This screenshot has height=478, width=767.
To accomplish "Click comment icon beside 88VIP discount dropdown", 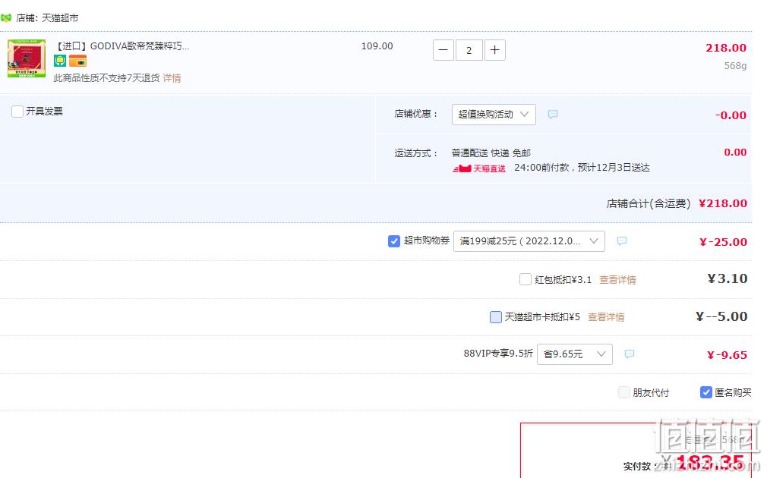I will [x=630, y=354].
